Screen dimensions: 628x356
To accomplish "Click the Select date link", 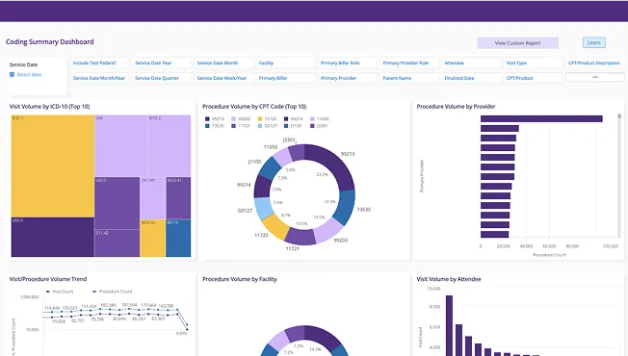I will (29, 74).
